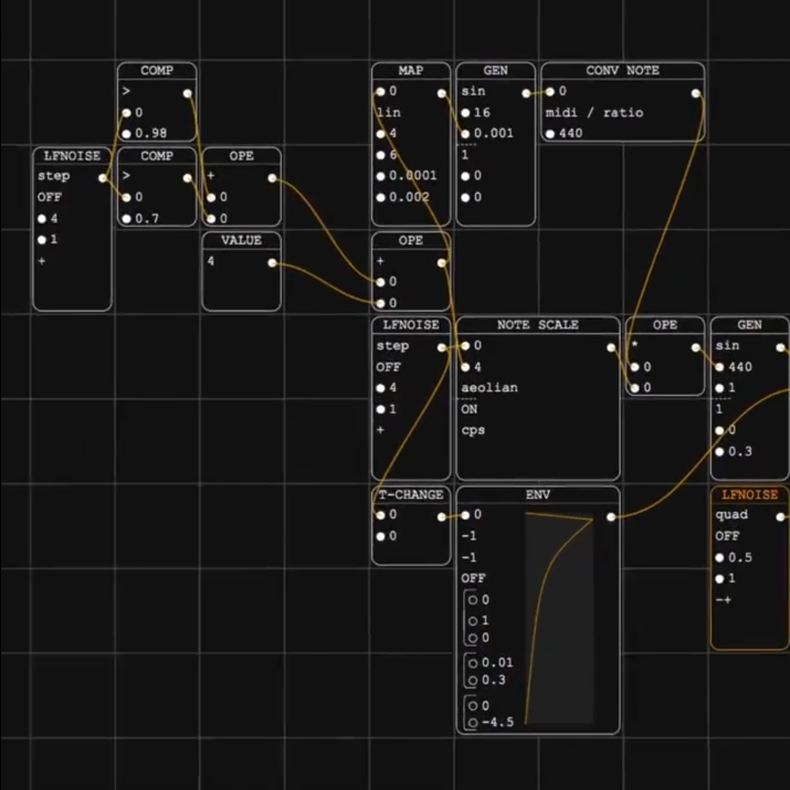
Task: Click the input port beside 440 in CONV NOTE
Action: (x=550, y=134)
